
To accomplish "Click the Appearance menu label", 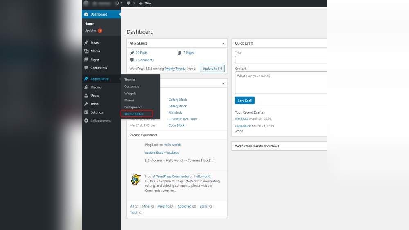I will (99, 79).
